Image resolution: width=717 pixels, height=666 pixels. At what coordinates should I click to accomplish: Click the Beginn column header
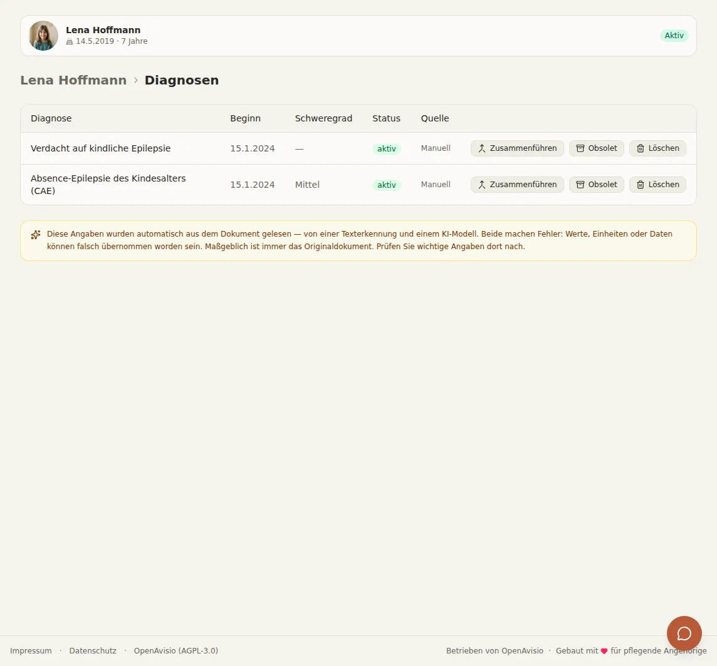coord(245,118)
